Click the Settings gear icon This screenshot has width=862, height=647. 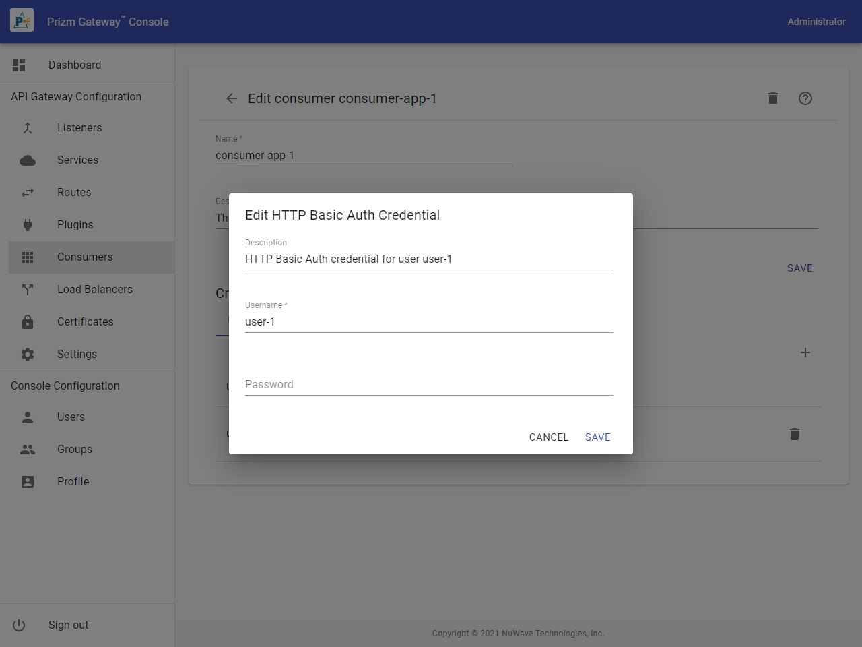click(28, 355)
